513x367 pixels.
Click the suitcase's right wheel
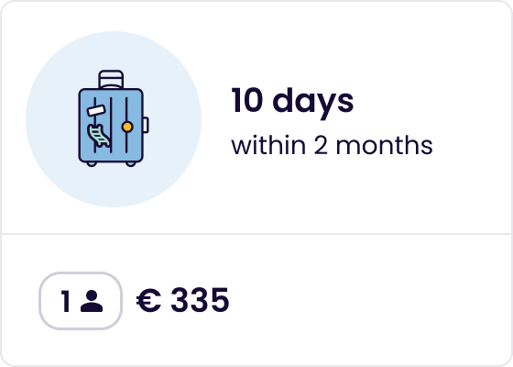tap(130, 164)
